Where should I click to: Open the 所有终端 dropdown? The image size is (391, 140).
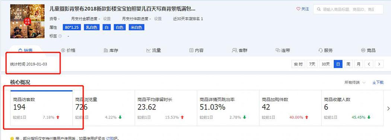tap(355, 83)
